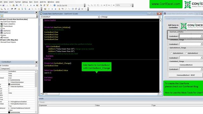
Task: Open Locals Window via Debug toolbar icon
Action: click(73, 9)
